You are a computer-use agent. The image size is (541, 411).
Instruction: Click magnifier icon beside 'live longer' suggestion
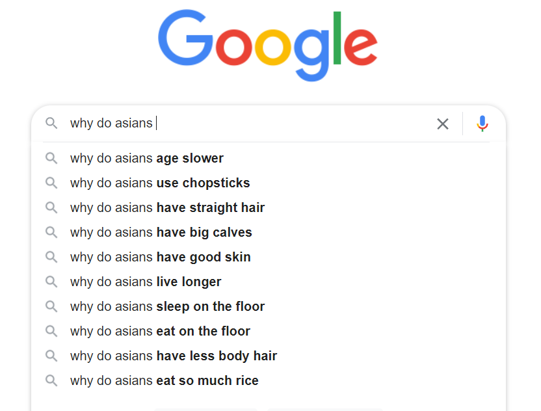point(51,282)
